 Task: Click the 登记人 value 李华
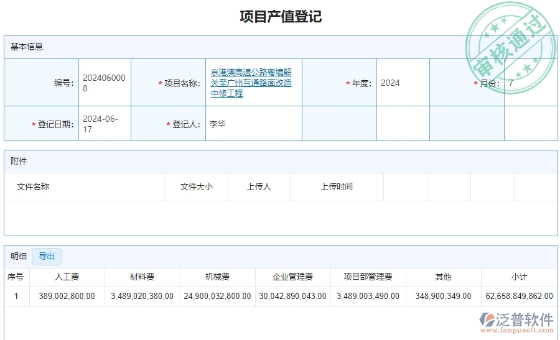click(218, 124)
